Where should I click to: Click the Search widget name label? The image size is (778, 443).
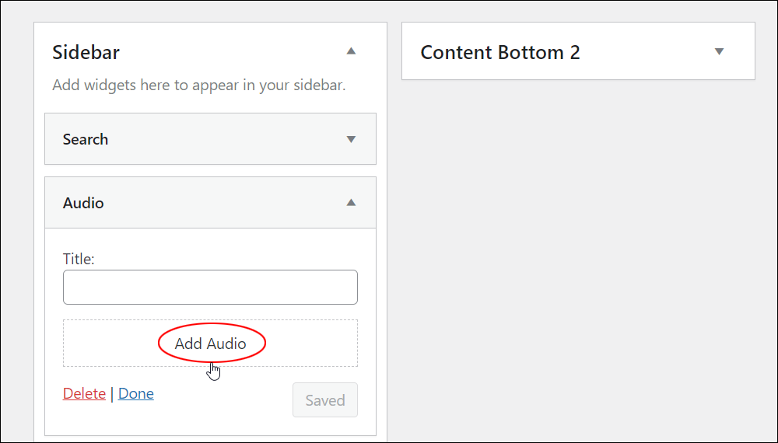point(86,139)
